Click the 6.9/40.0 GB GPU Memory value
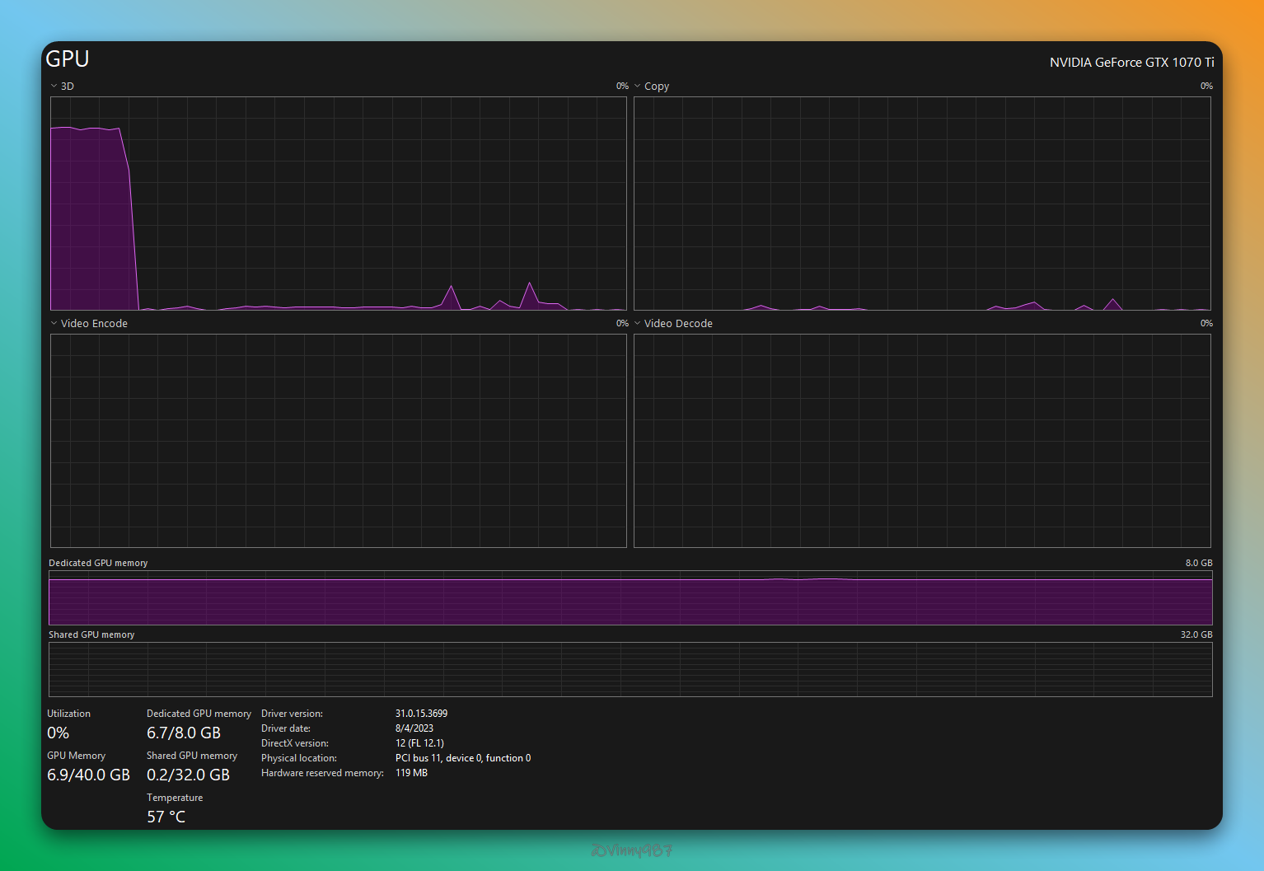The image size is (1264, 871). coord(88,775)
